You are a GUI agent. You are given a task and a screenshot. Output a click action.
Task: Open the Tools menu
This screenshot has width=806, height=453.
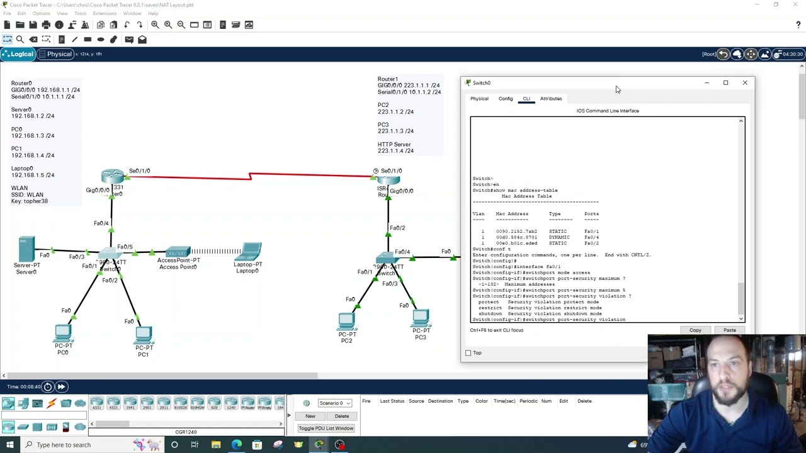tap(80, 13)
